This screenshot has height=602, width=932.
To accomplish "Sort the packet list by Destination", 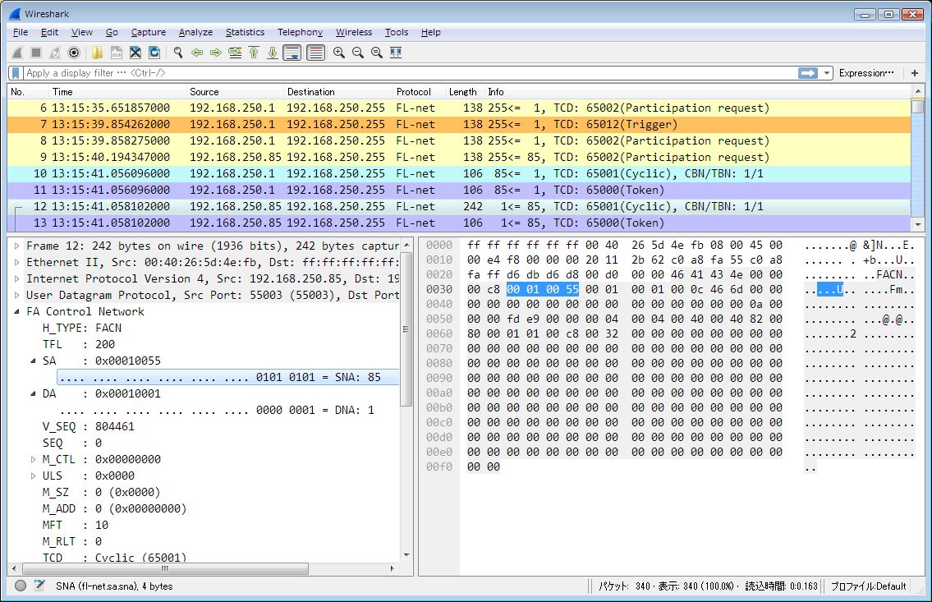I will coord(338,91).
